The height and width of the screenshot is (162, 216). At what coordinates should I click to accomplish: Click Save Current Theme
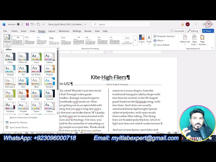[x=19, y=128]
